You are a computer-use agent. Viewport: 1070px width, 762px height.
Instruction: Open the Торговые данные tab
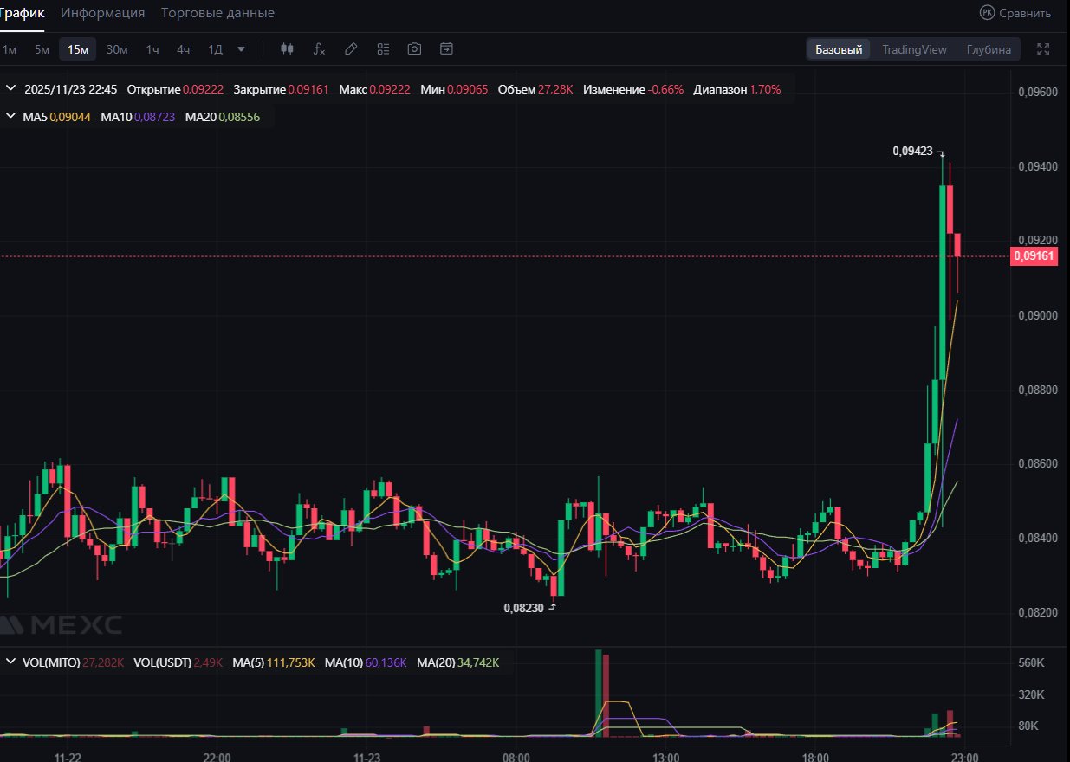point(217,13)
